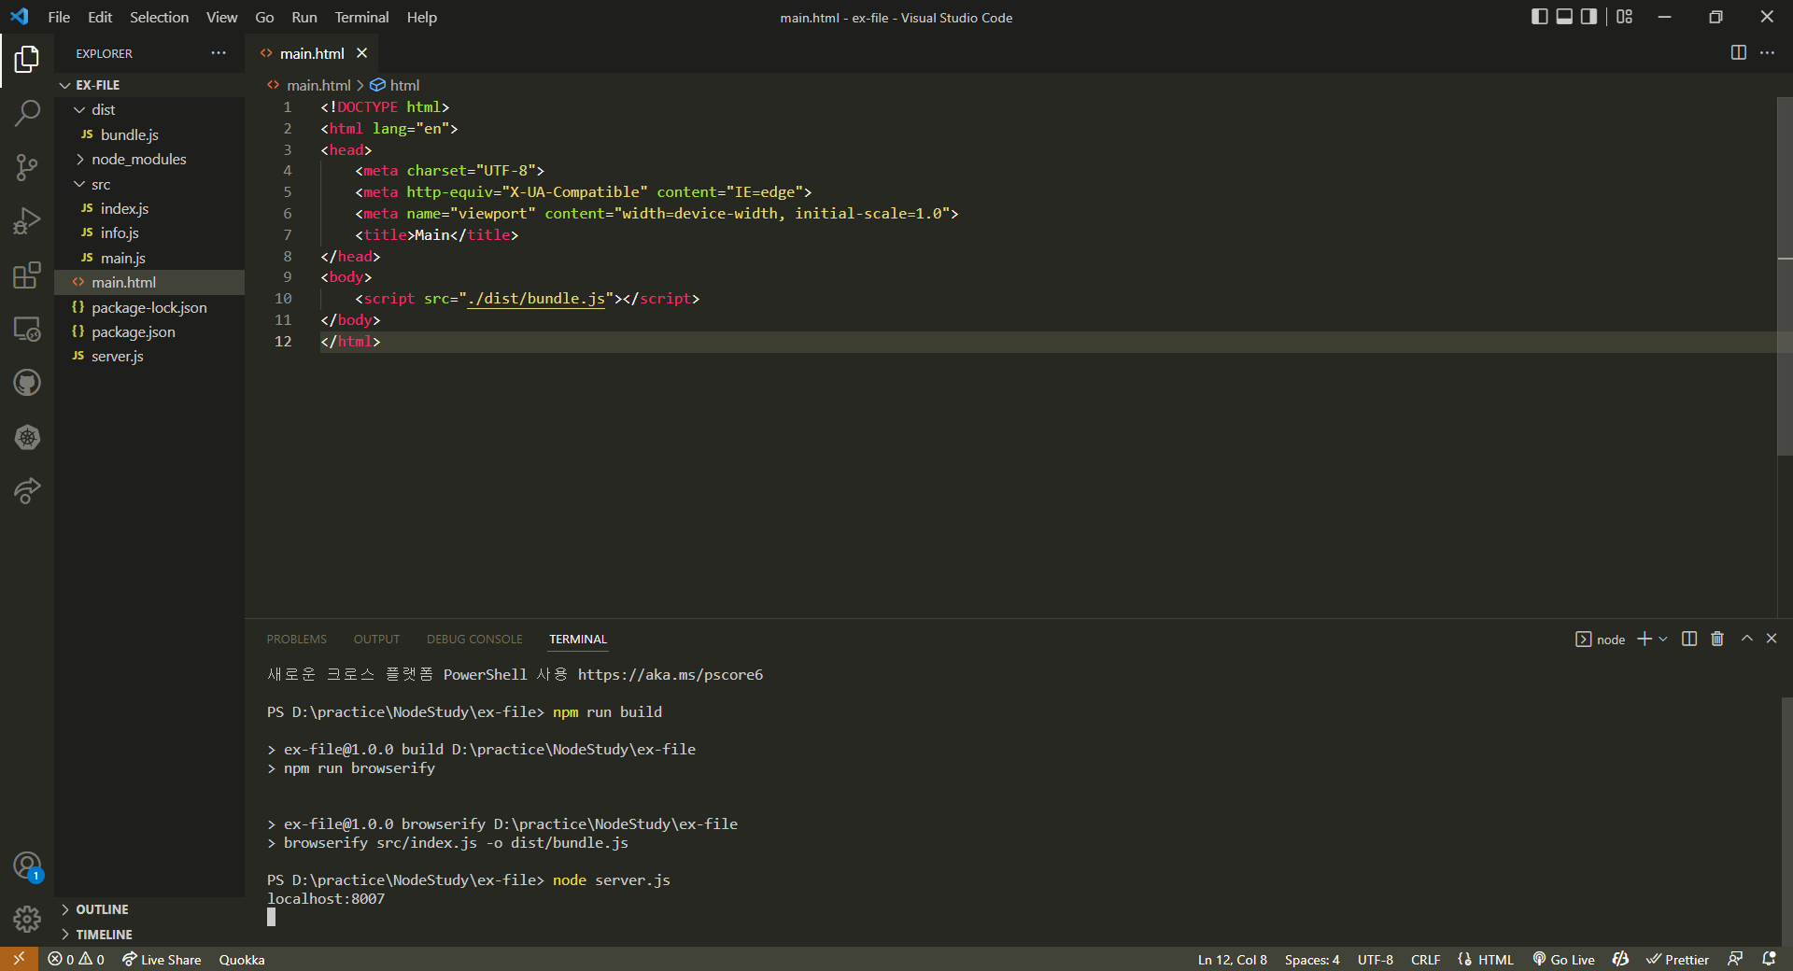Click the editor vertical scrollbar

[x=1785, y=275]
